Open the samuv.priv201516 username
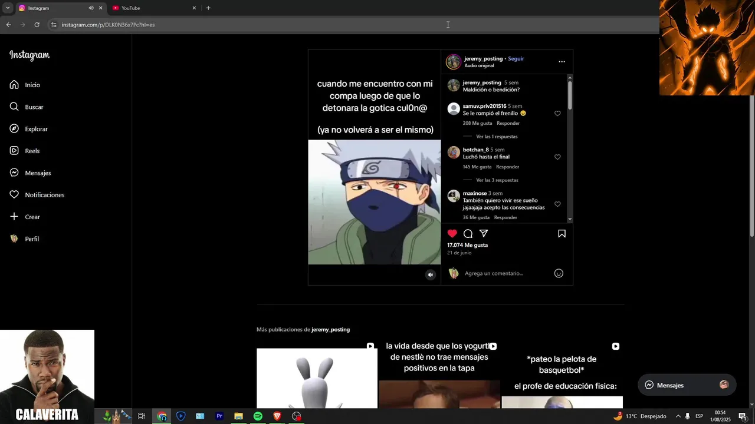 (x=484, y=106)
